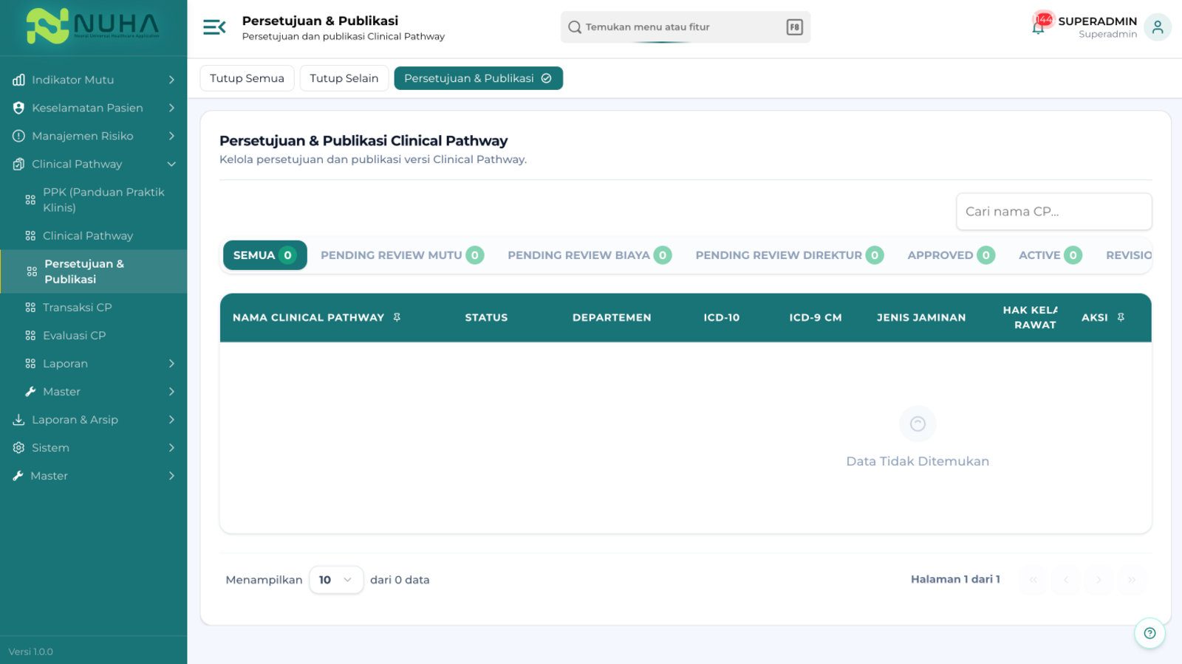Open the notifications bell
Viewport: 1182px width, 664px height.
coord(1039,27)
